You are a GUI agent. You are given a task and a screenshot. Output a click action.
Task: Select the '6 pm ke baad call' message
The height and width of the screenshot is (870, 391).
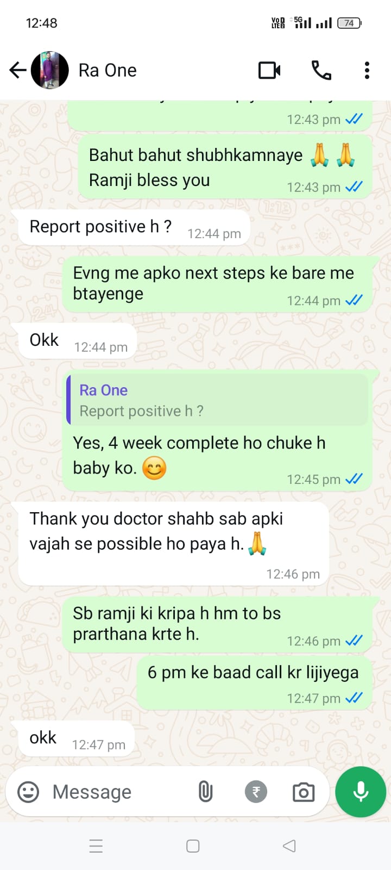click(x=255, y=683)
